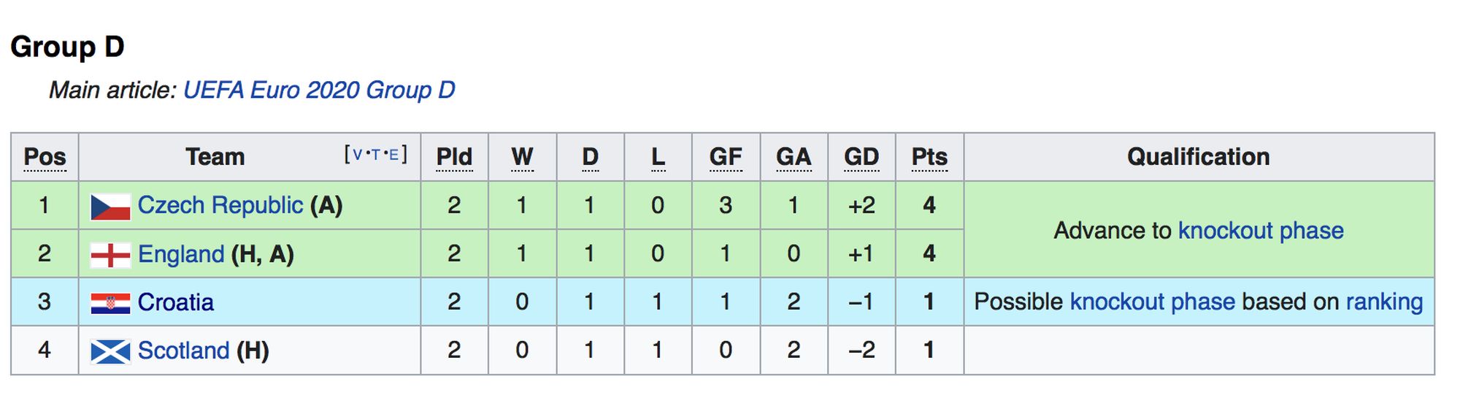Open the England team link

coord(180,254)
